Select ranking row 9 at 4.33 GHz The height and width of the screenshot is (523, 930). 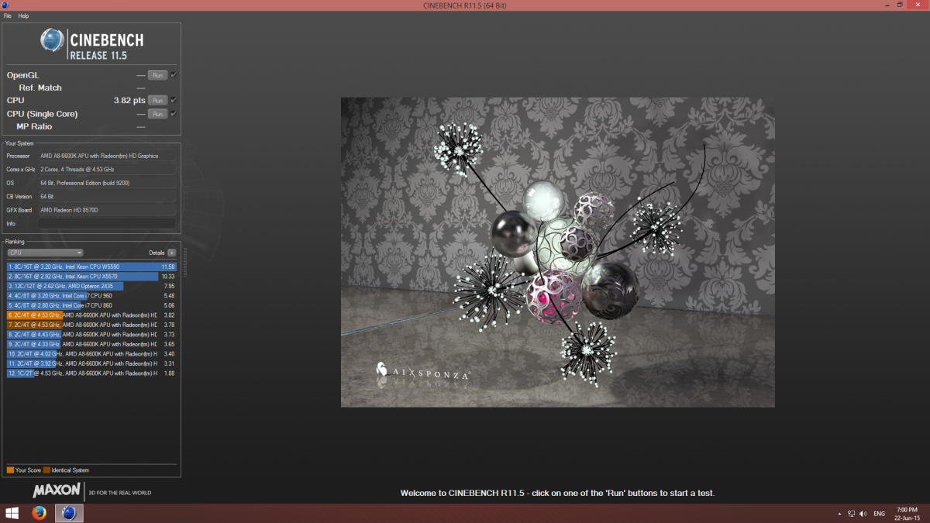92,344
